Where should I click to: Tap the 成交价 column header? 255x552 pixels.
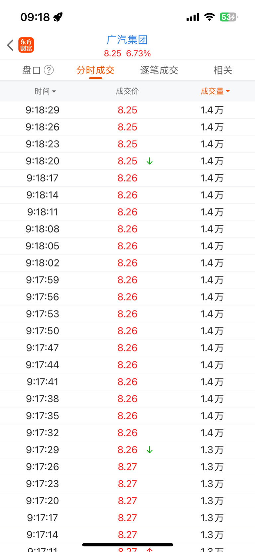point(127,91)
